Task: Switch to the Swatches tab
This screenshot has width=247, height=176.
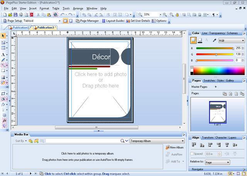Action: (x=209, y=80)
